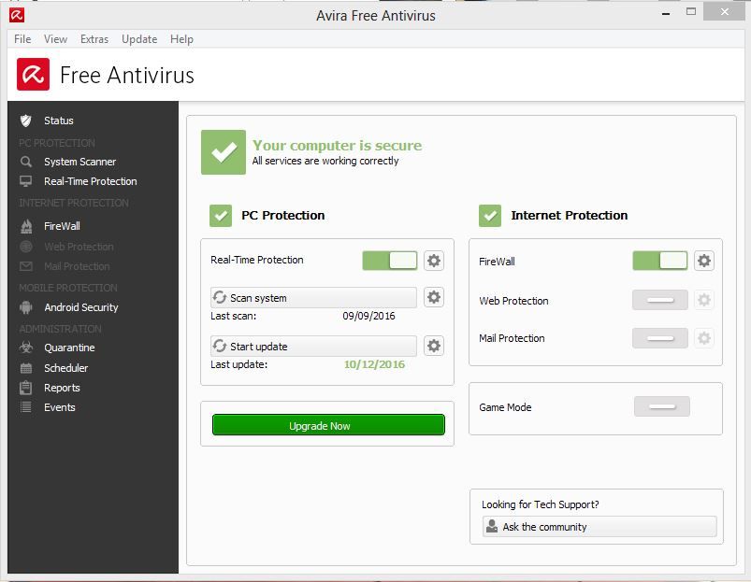
Task: Open Scan system settings gear
Action: (x=434, y=298)
